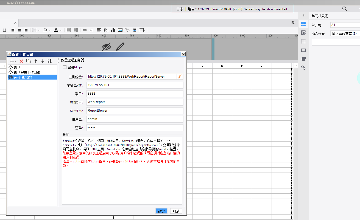
Task: Sort the directory list
Action: [50, 61]
